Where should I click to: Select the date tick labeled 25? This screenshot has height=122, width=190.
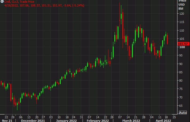pos(174,117)
